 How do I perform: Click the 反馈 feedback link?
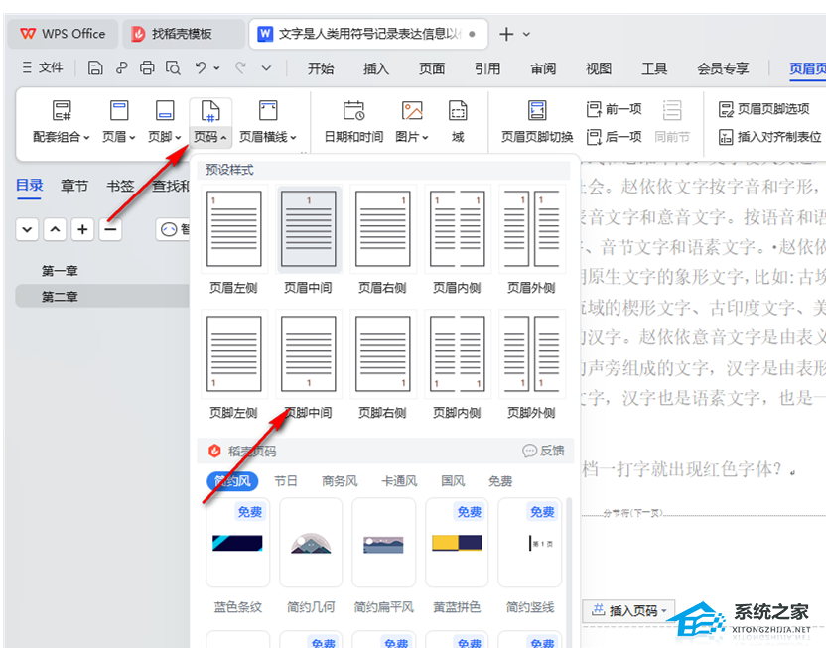point(544,451)
